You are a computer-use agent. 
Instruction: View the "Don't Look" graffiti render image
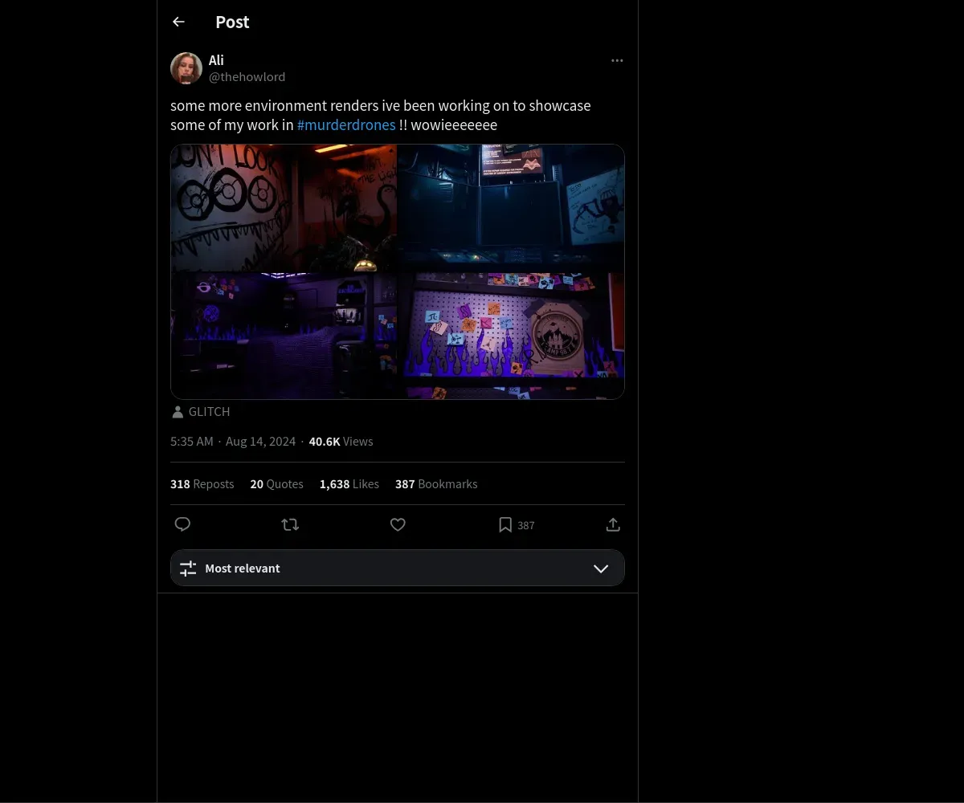pos(284,207)
